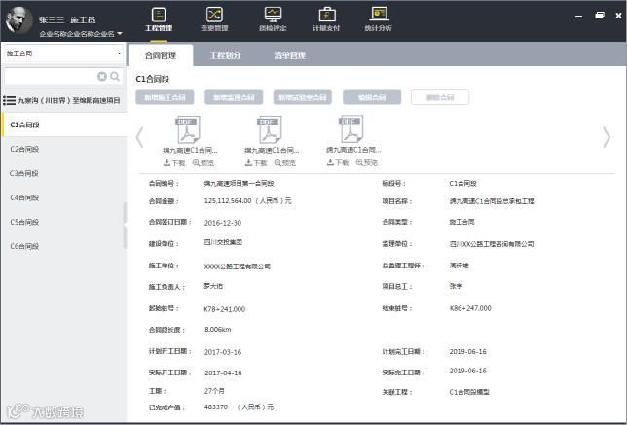Screen dimensions: 627x425
Task: Click the 编辑合同 button
Action: click(x=372, y=97)
